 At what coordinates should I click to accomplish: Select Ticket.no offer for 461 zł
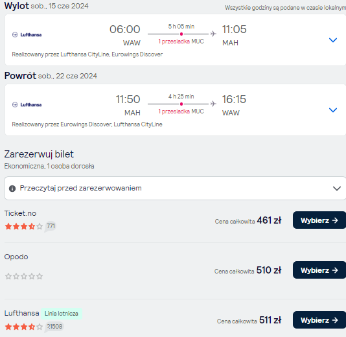click(319, 220)
